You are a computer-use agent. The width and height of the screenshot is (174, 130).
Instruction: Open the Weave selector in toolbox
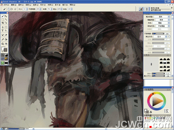[x=6, y=59]
